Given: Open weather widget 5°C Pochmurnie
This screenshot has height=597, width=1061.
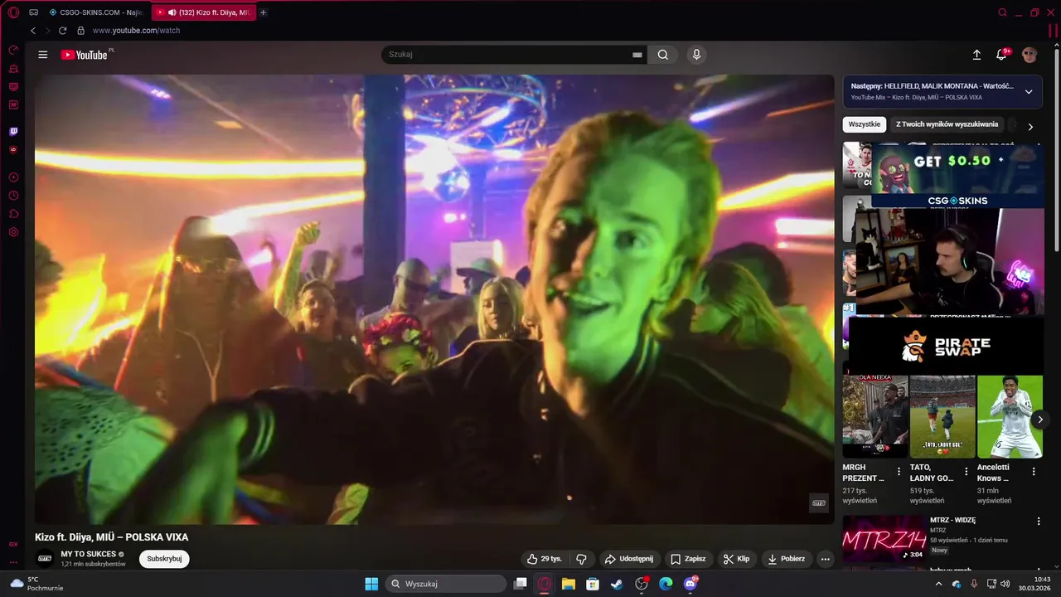Looking at the screenshot, I should point(35,584).
